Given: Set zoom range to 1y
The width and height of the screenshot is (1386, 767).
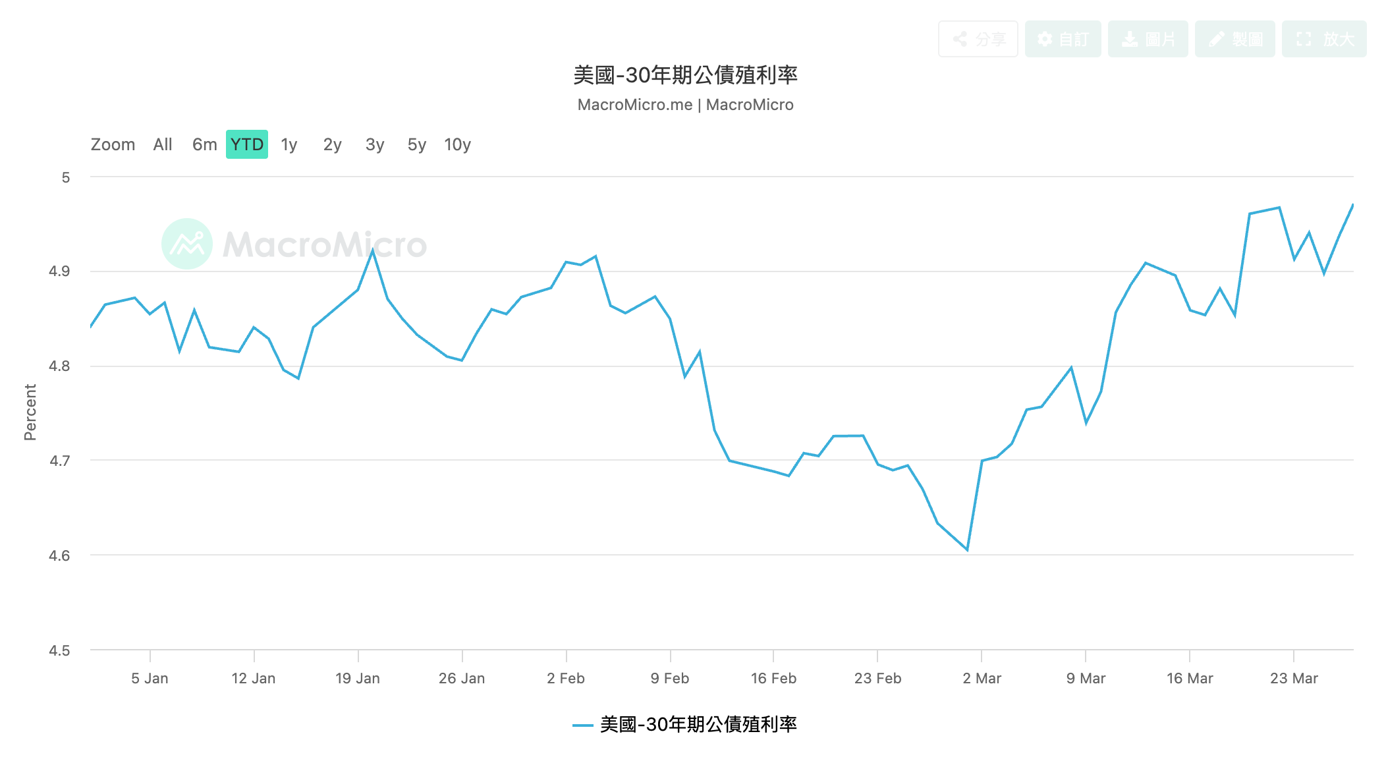Looking at the screenshot, I should coord(289,144).
